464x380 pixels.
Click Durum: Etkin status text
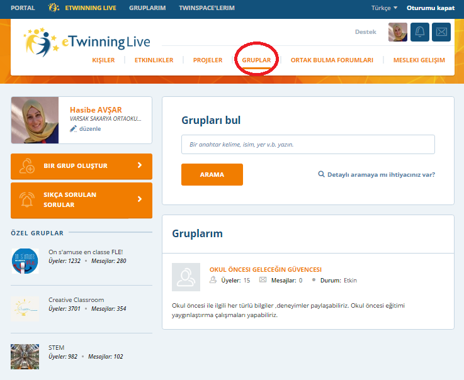339,281
